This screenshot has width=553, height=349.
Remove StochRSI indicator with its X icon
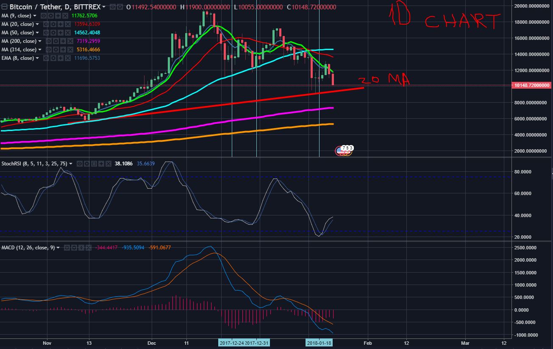108,164
